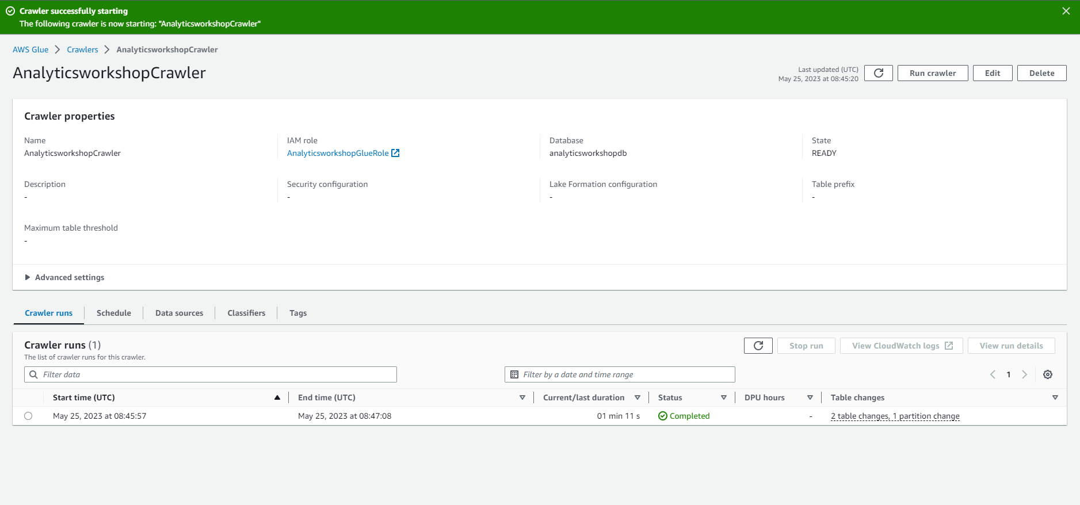Expand Advanced settings section

click(x=64, y=277)
